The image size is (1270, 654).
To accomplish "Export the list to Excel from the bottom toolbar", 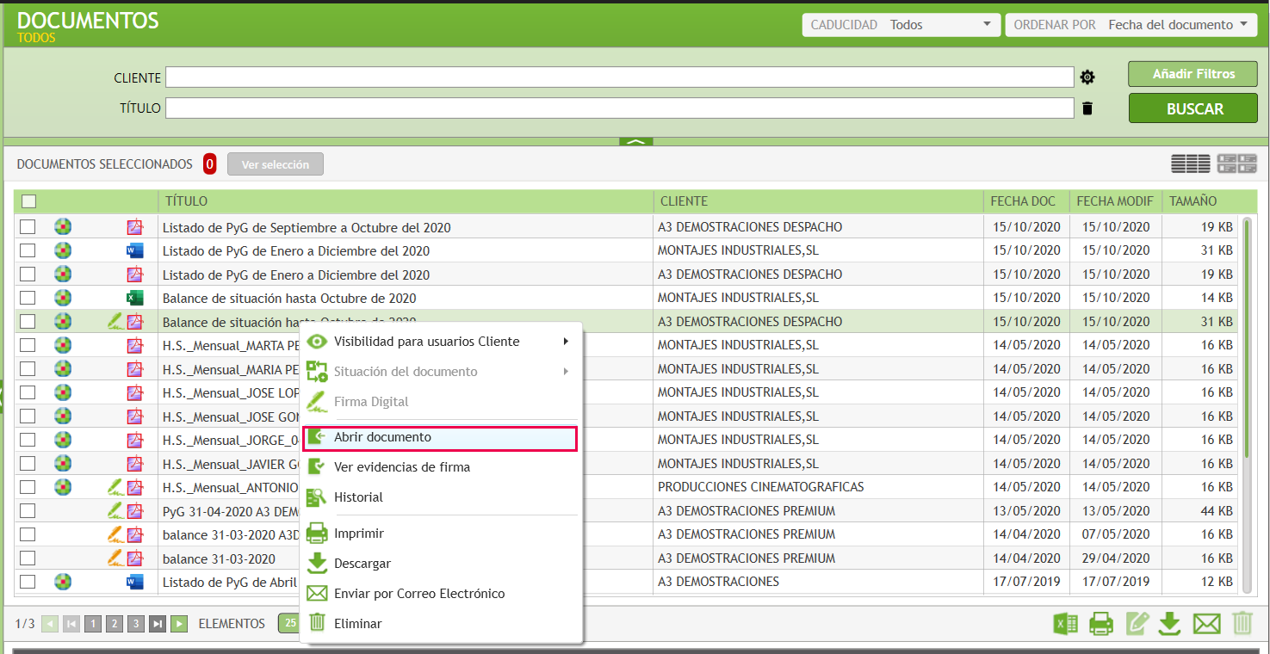I will click(1066, 623).
